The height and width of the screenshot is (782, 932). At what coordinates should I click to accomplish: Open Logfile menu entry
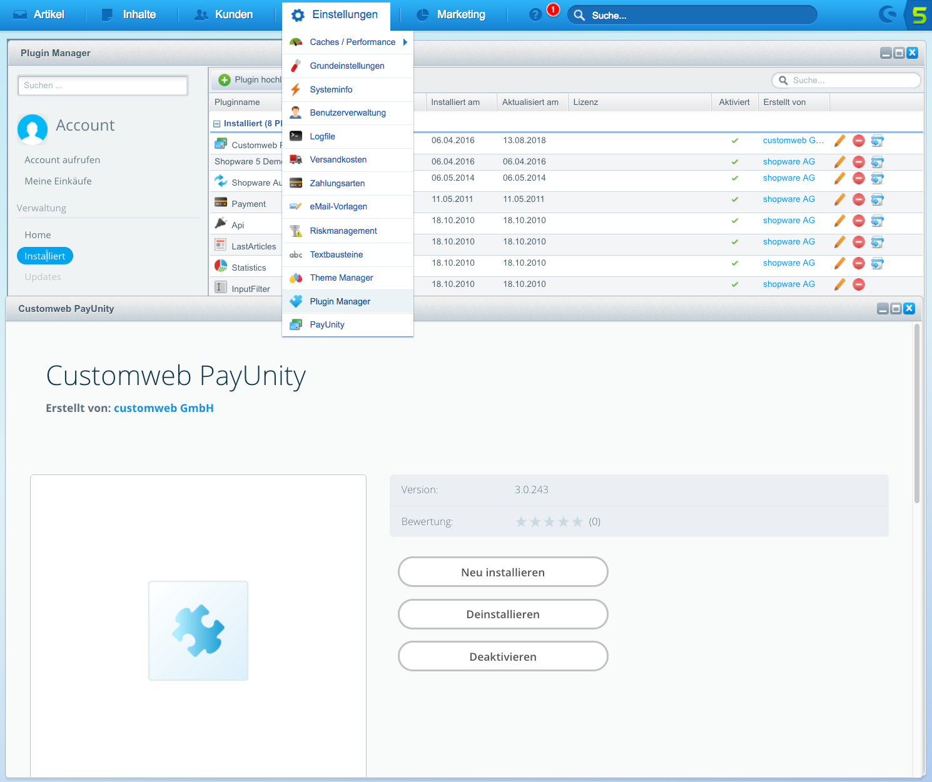pyautogui.click(x=348, y=136)
